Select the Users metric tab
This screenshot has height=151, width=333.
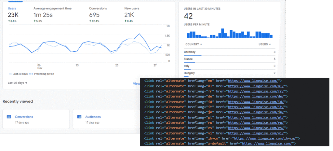(12, 8)
